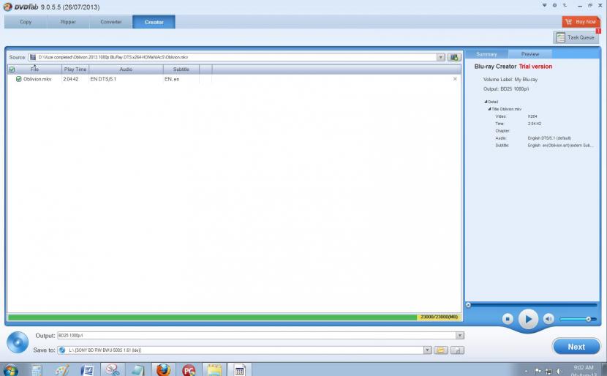Open the Output BD25 1080p/i dropdown
Image resolution: width=607 pixels, height=376 pixels.
[459, 335]
